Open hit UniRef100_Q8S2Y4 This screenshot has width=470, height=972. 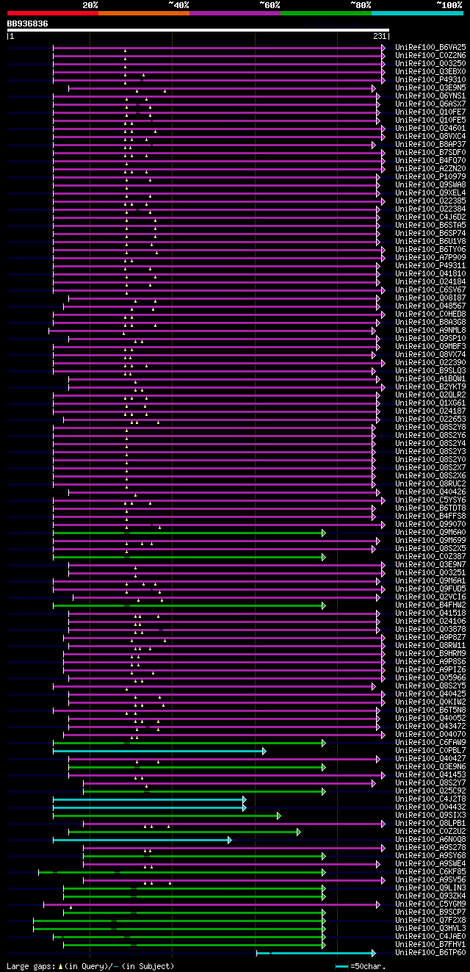(x=430, y=443)
